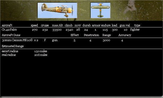
Task: Click the endure column header
Action: pyautogui.click(x=106, y=25)
